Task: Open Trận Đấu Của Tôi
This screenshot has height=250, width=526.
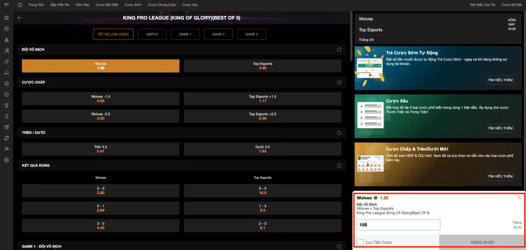Action: (x=482, y=5)
